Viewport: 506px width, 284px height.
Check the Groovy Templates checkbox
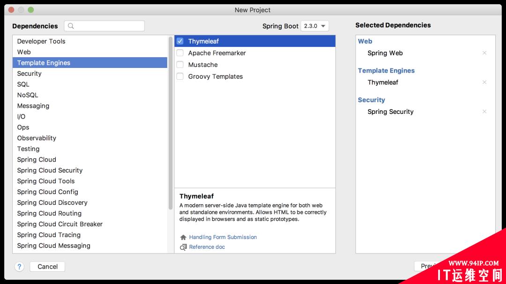tap(180, 76)
